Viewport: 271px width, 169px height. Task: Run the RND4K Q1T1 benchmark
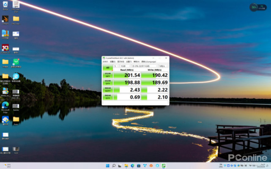(107, 97)
